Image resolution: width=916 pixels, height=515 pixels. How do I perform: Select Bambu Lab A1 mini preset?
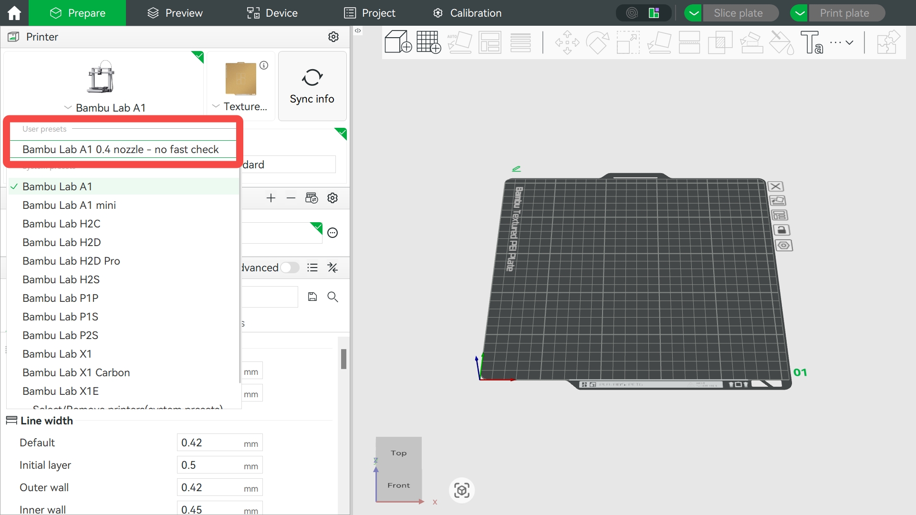pos(123,205)
